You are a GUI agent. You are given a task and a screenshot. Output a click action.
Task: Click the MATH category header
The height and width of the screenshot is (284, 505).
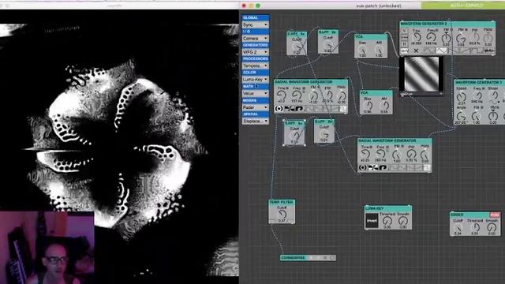pos(256,86)
